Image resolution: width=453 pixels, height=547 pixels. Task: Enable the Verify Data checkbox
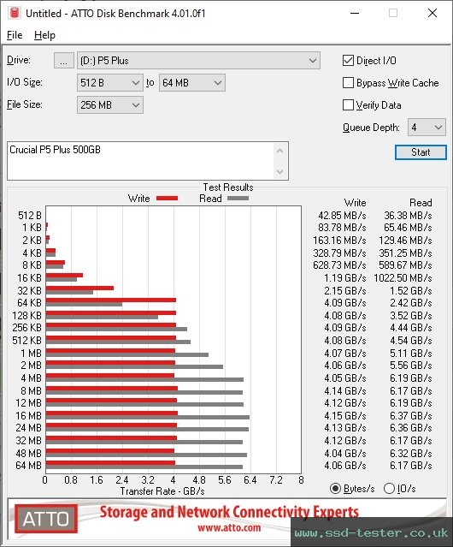tap(348, 105)
